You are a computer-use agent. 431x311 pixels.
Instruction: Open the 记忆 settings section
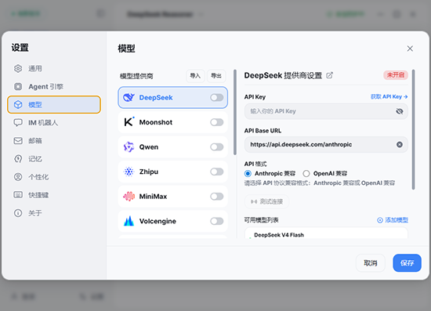[x=54, y=159]
